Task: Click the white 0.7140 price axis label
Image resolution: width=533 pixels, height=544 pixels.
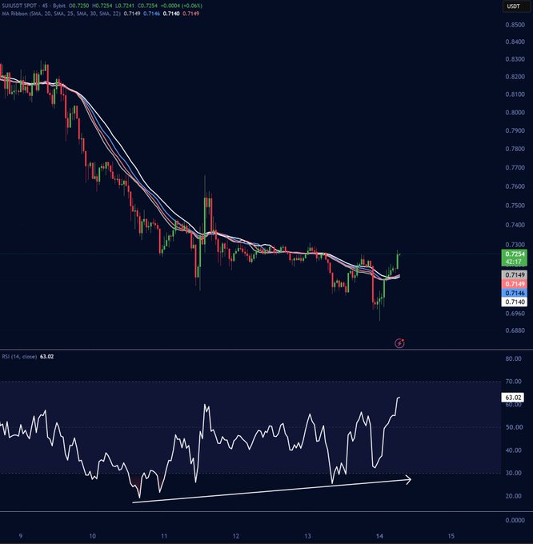Action: click(515, 302)
